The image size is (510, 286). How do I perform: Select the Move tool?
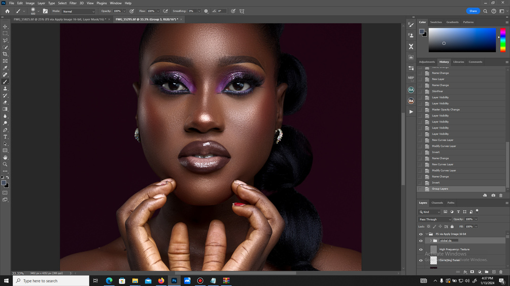(5, 27)
